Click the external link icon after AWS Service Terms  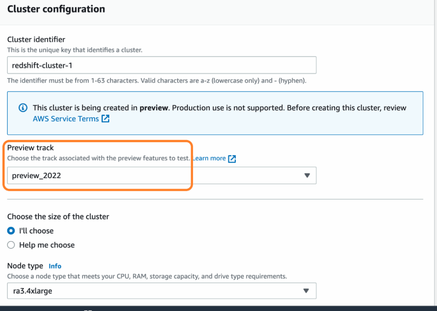[x=105, y=119]
